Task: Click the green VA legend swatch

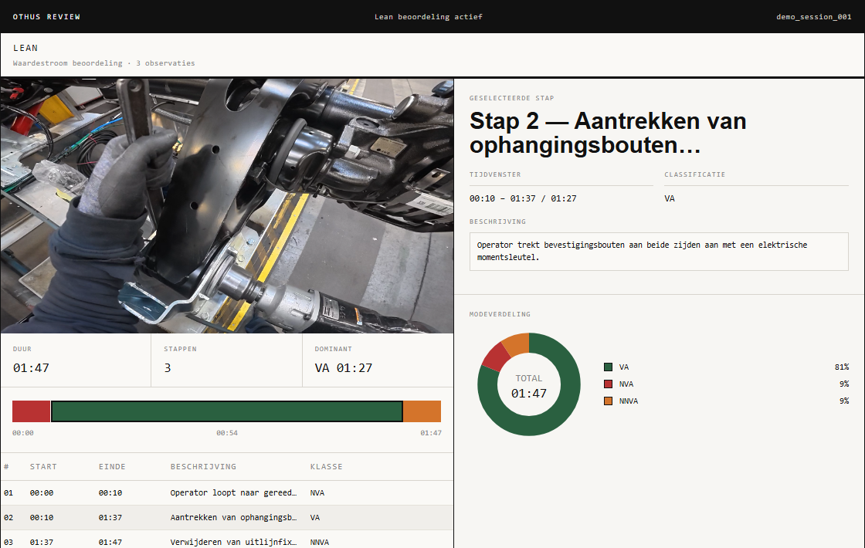Action: [x=608, y=367]
